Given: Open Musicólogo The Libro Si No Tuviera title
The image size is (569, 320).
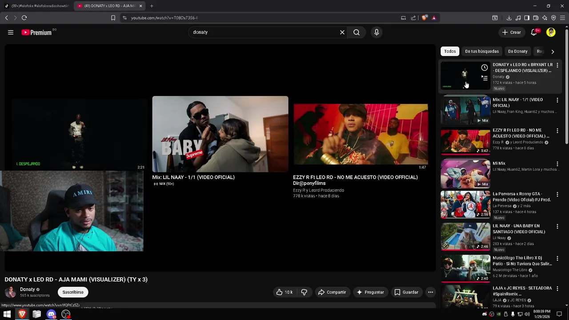Looking at the screenshot, I should (522, 261).
